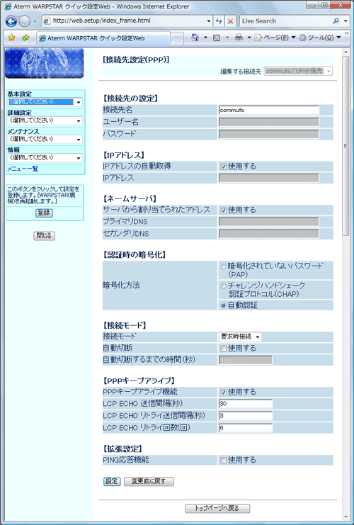This screenshot has width=354, height=525.
Task: Click the Print toolbar icon
Action: pyautogui.click(x=239, y=38)
